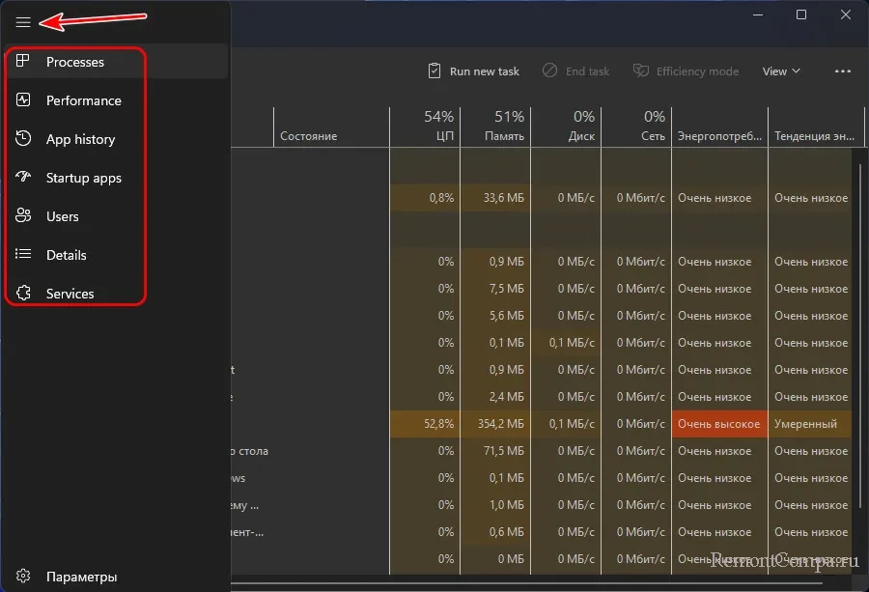Minimize the Task Manager window
The height and width of the screenshot is (592, 869).
(758, 14)
